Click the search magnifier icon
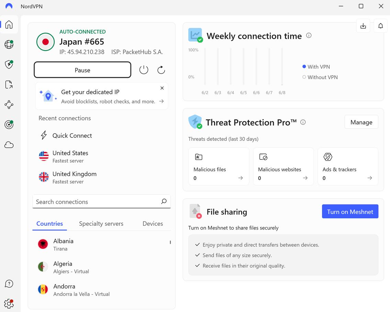 [x=164, y=201]
